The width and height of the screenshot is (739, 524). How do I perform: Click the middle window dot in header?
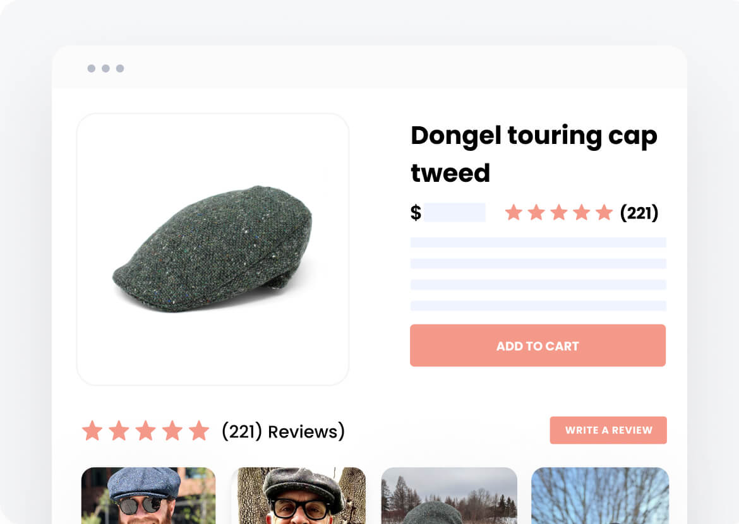[x=105, y=68]
